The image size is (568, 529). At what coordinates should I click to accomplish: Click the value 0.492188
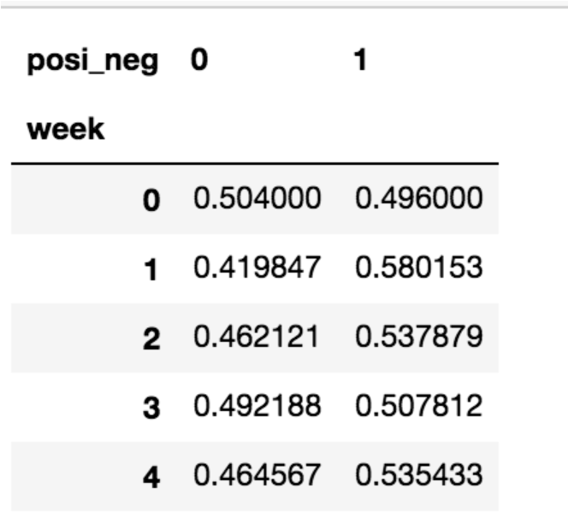[x=257, y=408]
